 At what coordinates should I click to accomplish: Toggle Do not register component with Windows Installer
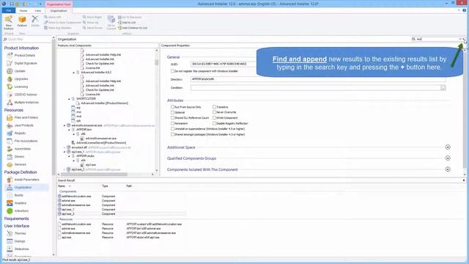coord(173,71)
